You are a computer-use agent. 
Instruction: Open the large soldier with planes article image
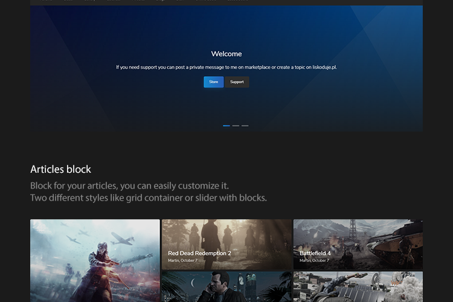tap(95, 261)
